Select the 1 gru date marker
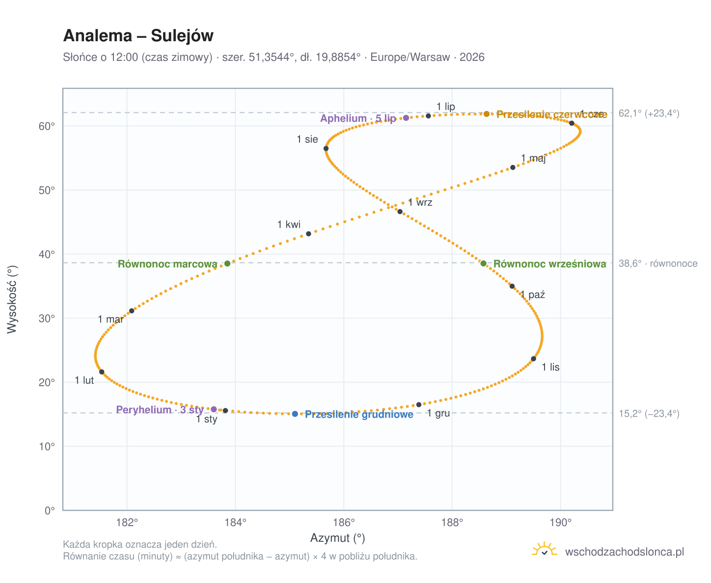 coord(419,404)
